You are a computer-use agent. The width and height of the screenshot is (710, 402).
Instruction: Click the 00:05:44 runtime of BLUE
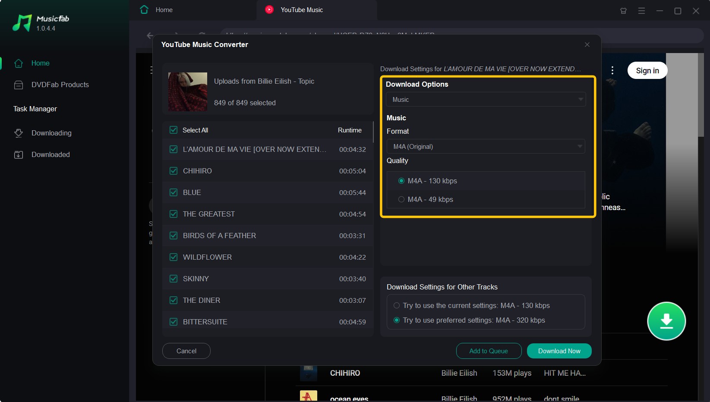[352, 192]
